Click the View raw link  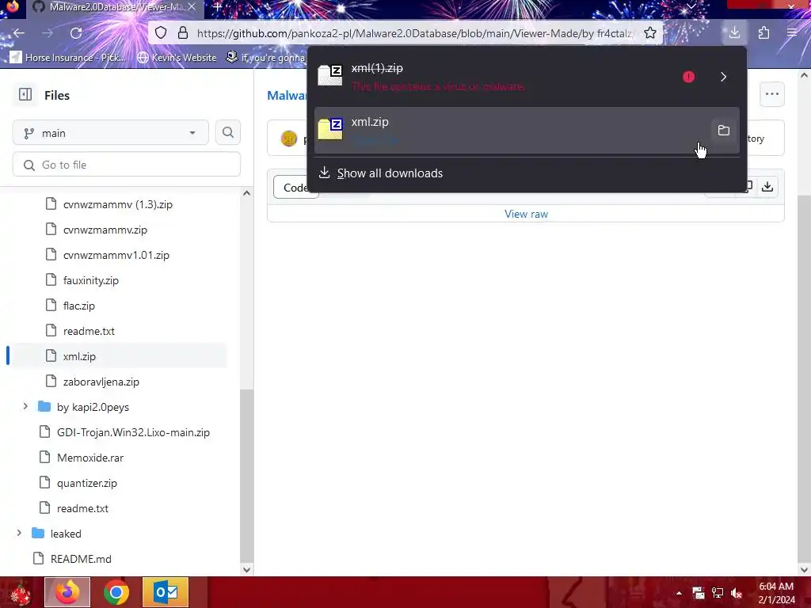coord(526,214)
